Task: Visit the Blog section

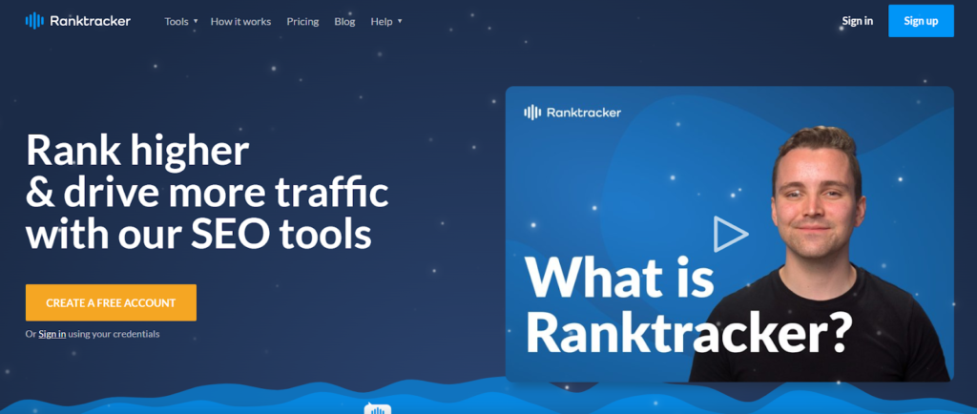Action: coord(344,21)
